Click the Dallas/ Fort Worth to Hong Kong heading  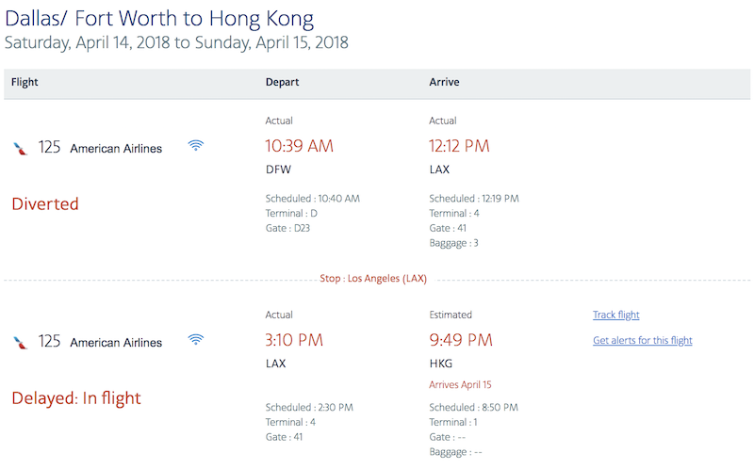click(x=159, y=19)
